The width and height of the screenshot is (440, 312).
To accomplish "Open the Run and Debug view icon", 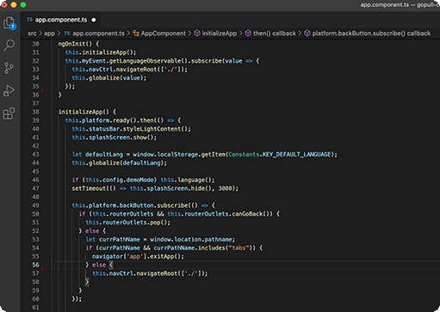I will (x=9, y=91).
